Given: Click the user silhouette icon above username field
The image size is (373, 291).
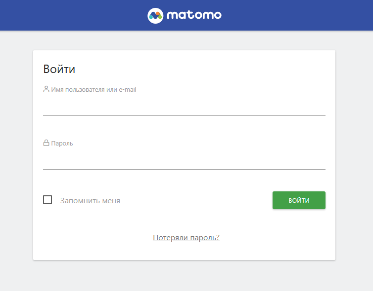Looking at the screenshot, I should coord(47,89).
